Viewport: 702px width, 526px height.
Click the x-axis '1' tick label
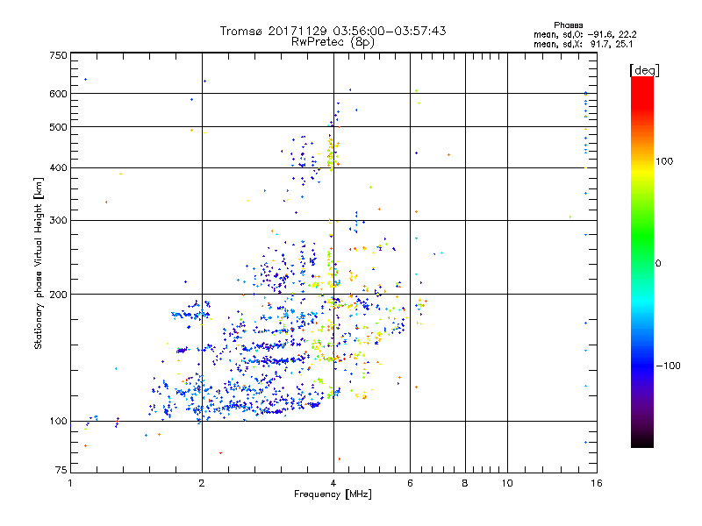click(x=70, y=483)
